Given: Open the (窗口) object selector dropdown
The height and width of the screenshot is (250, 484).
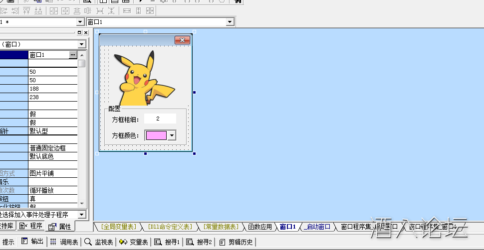Looking at the screenshot, I should (82, 44).
